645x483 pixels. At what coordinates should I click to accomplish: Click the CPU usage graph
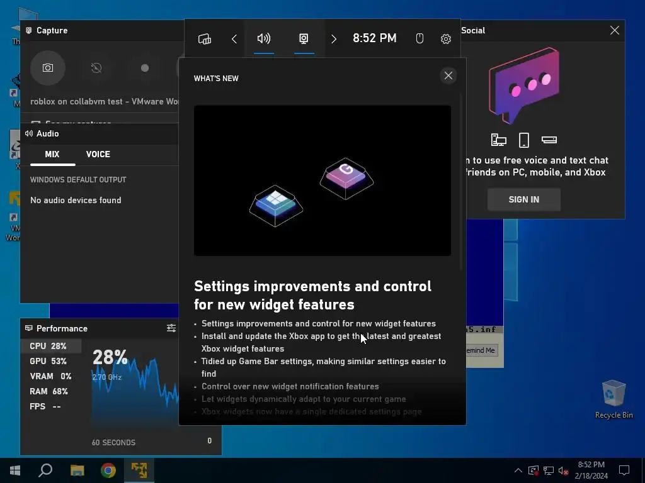pyautogui.click(x=135, y=390)
